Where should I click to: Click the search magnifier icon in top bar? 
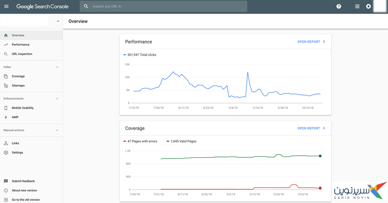[x=86, y=7]
